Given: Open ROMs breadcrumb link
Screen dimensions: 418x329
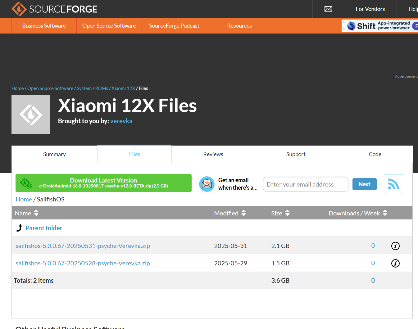Looking at the screenshot, I should click(102, 88).
